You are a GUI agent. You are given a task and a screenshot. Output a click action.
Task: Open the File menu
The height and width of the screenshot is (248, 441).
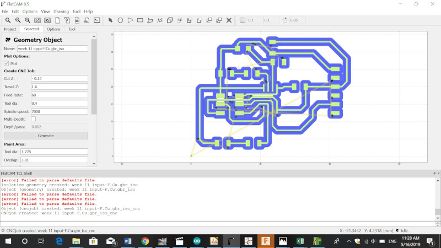[5, 12]
